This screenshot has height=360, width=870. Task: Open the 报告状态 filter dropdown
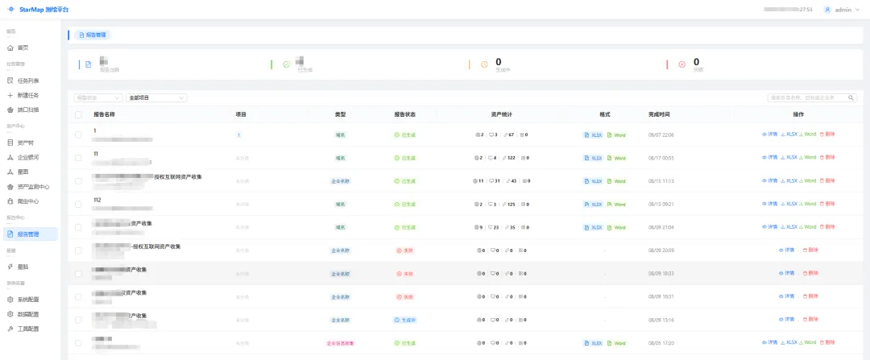pos(98,97)
